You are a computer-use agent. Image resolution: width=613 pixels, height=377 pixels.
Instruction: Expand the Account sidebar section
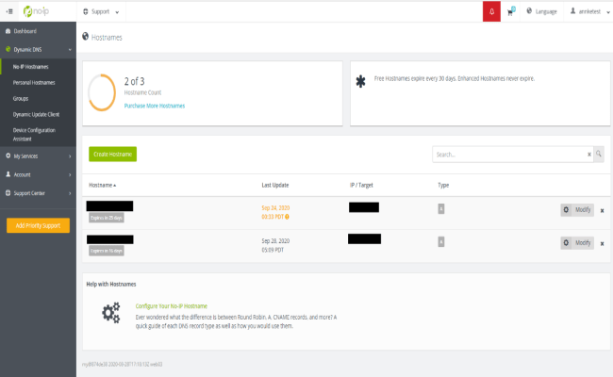38,174
